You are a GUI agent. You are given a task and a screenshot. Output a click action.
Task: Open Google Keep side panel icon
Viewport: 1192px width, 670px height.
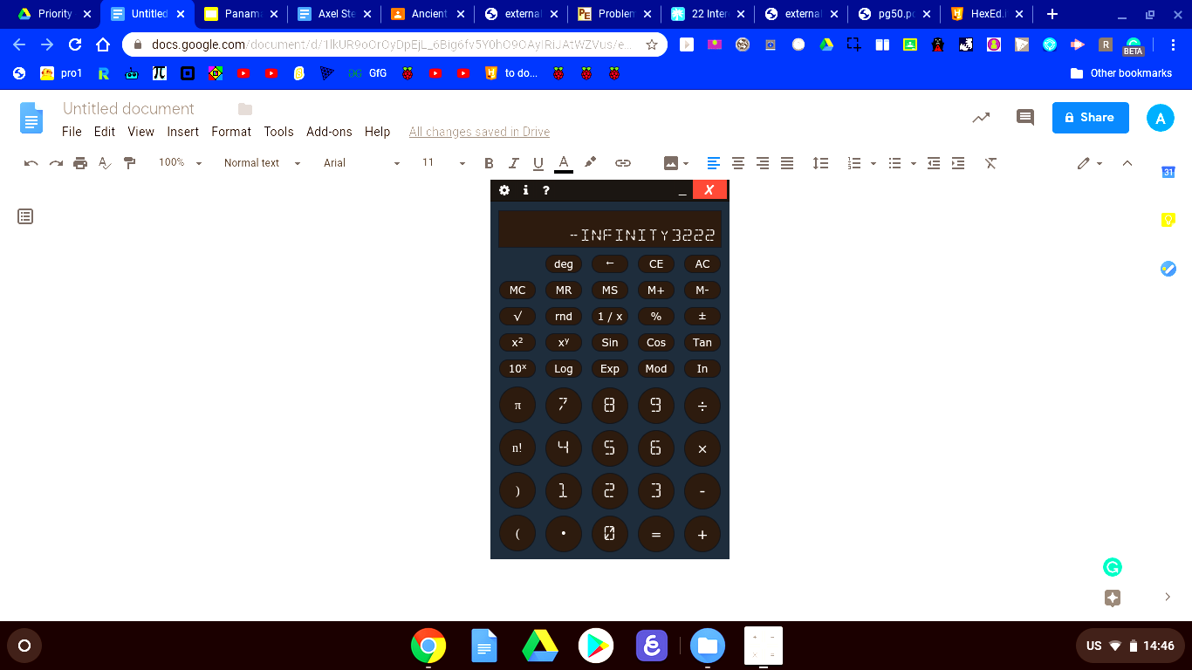tap(1168, 220)
